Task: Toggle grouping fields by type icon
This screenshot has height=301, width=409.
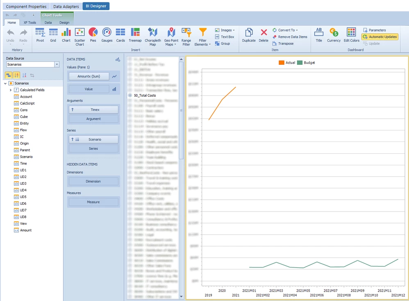Action: (x=8, y=75)
